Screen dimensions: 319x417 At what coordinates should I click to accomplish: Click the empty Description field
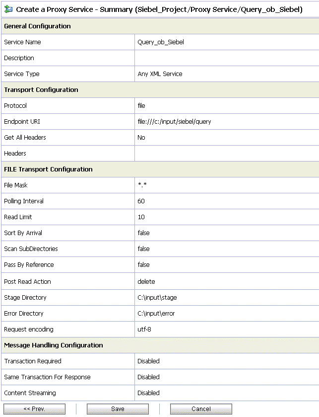pyautogui.click(x=198, y=58)
